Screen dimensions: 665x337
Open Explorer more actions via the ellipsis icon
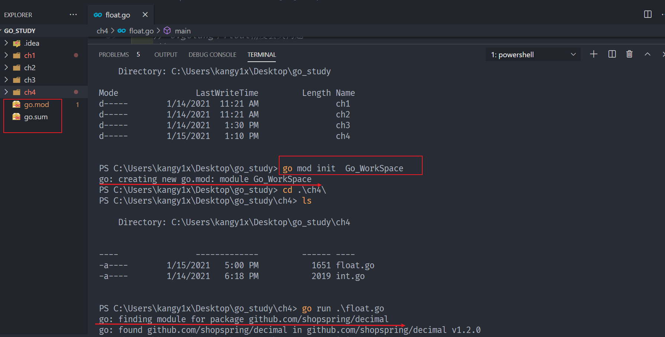pos(73,14)
